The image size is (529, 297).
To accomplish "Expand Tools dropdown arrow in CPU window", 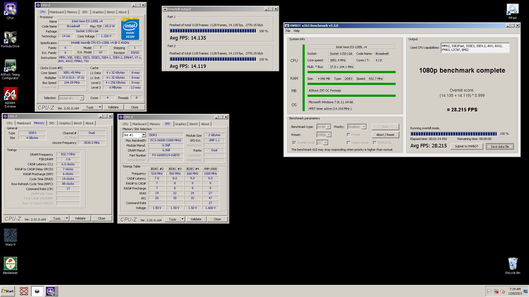I will (x=100, y=107).
